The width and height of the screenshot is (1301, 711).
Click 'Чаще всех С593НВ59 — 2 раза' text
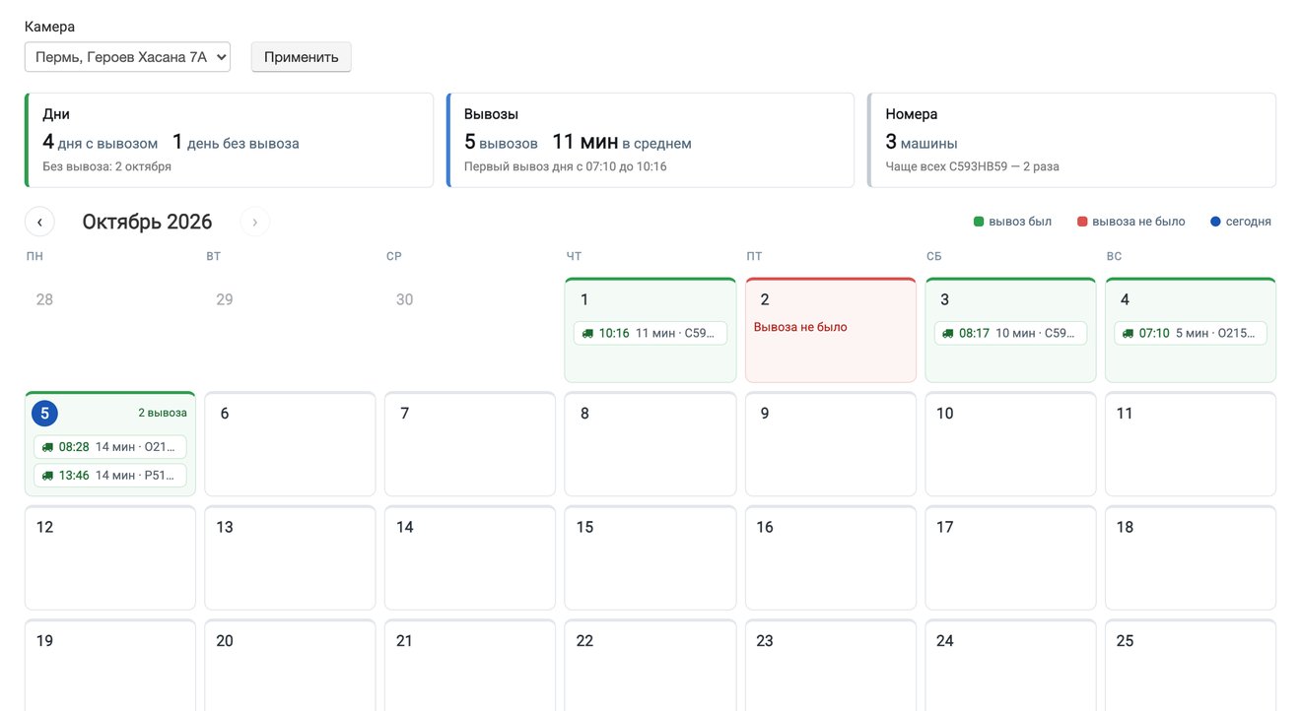tap(973, 166)
